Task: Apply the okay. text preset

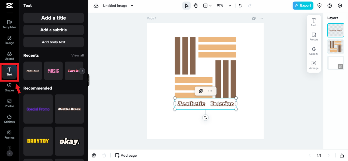Action: (x=69, y=141)
